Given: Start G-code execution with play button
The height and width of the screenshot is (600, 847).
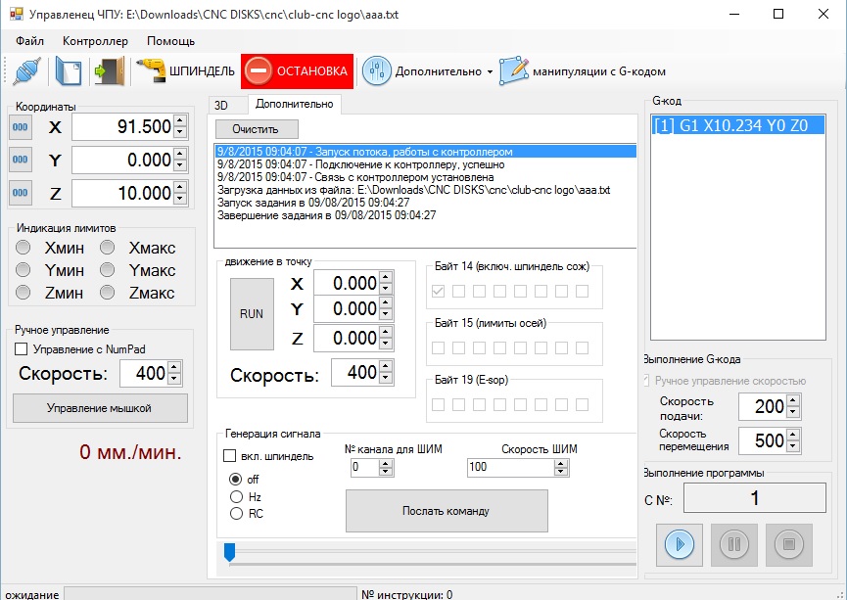Looking at the screenshot, I should [680, 544].
